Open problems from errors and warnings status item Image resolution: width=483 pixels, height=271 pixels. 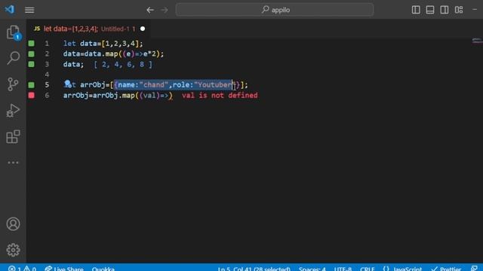[22, 269]
